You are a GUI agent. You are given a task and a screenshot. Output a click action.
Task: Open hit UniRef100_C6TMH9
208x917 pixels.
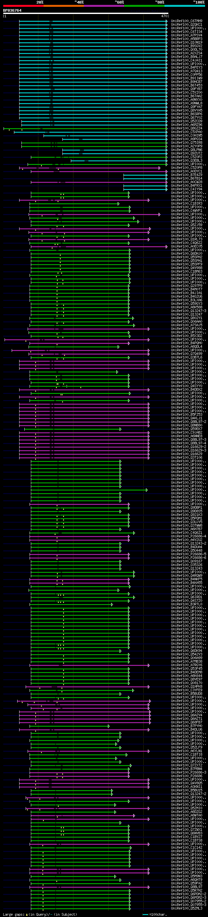point(187,21)
